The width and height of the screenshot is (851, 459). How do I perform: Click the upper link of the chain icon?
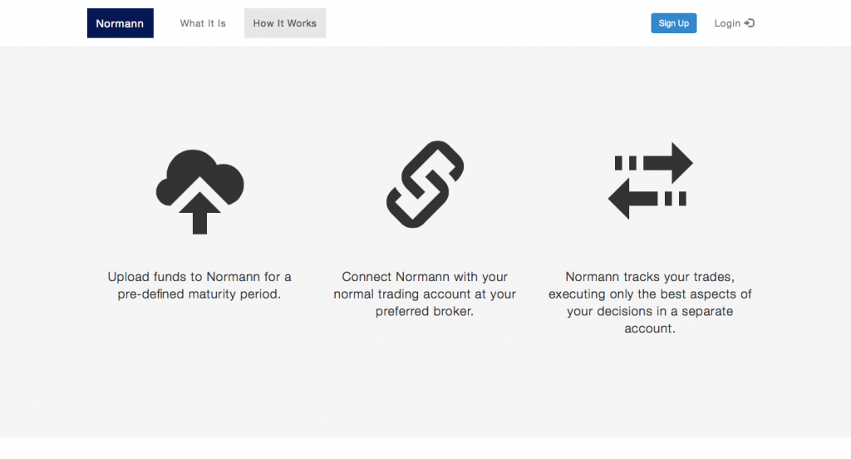click(x=440, y=166)
